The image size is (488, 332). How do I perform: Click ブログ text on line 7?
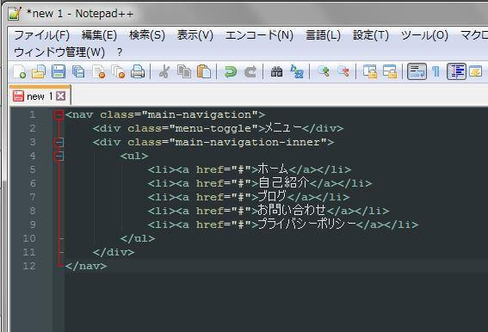pyautogui.click(x=272, y=197)
